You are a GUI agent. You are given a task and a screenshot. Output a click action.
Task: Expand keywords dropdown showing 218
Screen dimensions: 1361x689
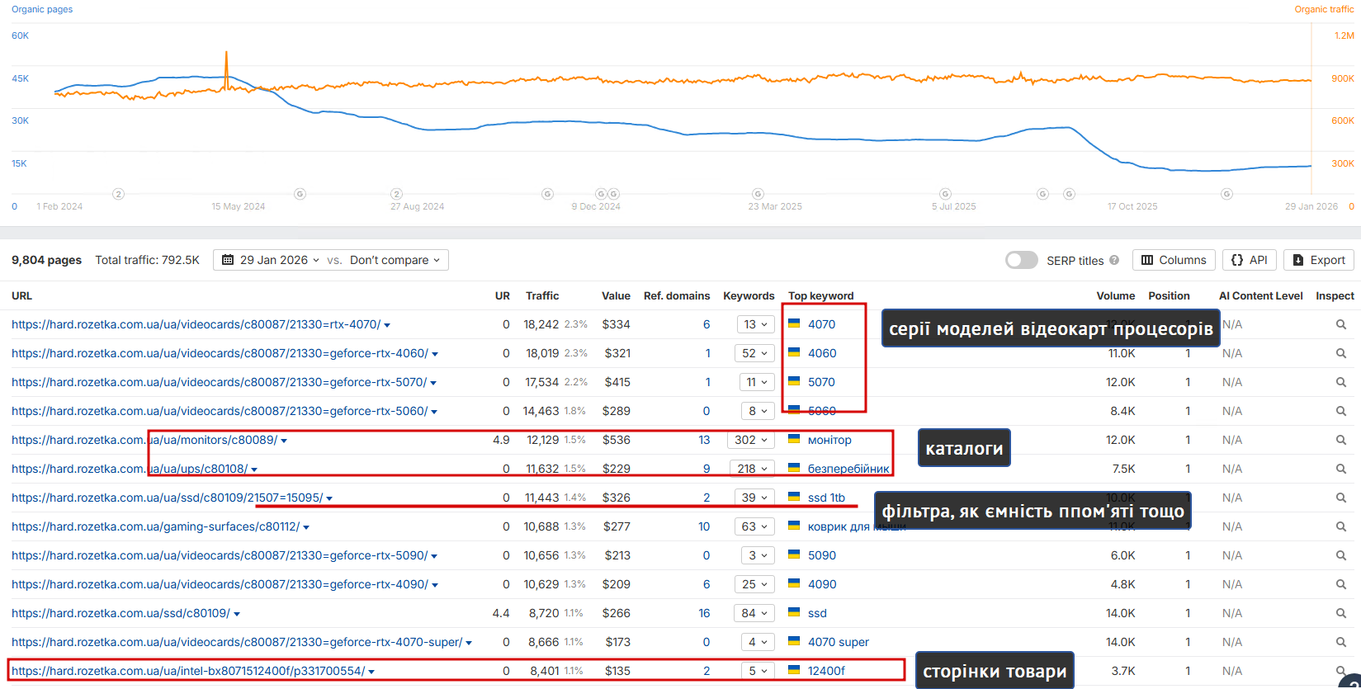(752, 469)
